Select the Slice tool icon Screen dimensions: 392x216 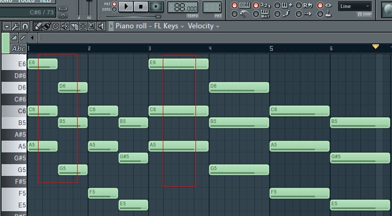[x=74, y=26]
